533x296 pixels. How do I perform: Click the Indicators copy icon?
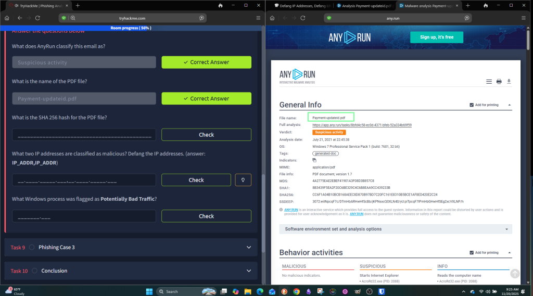tap(314, 160)
